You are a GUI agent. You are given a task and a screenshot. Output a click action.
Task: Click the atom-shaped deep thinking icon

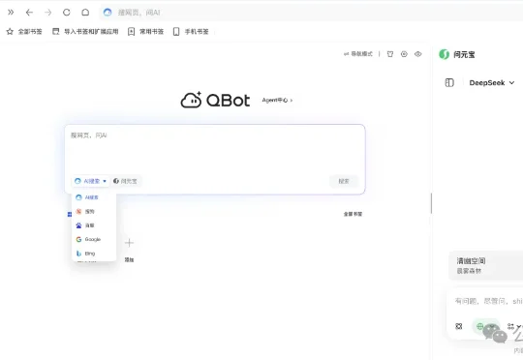(459, 326)
